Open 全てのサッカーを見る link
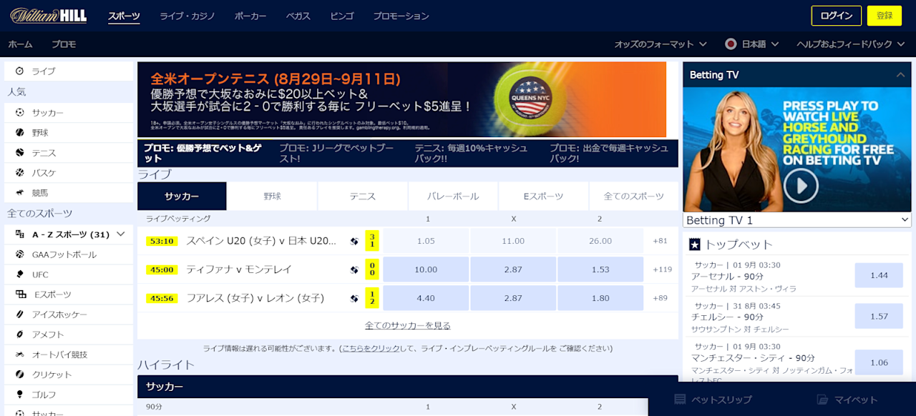Screen dimensions: 916x416 tap(408, 326)
